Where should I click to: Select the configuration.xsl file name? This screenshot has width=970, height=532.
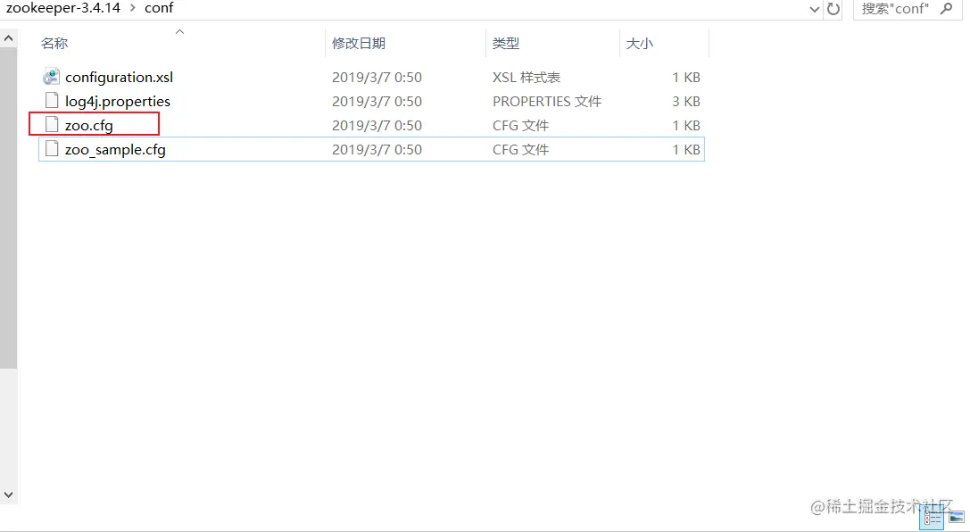click(120, 78)
